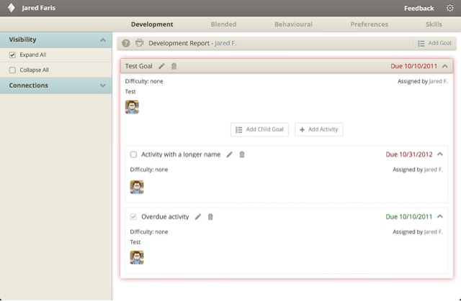Delete Test Goal with trash icon

point(174,66)
